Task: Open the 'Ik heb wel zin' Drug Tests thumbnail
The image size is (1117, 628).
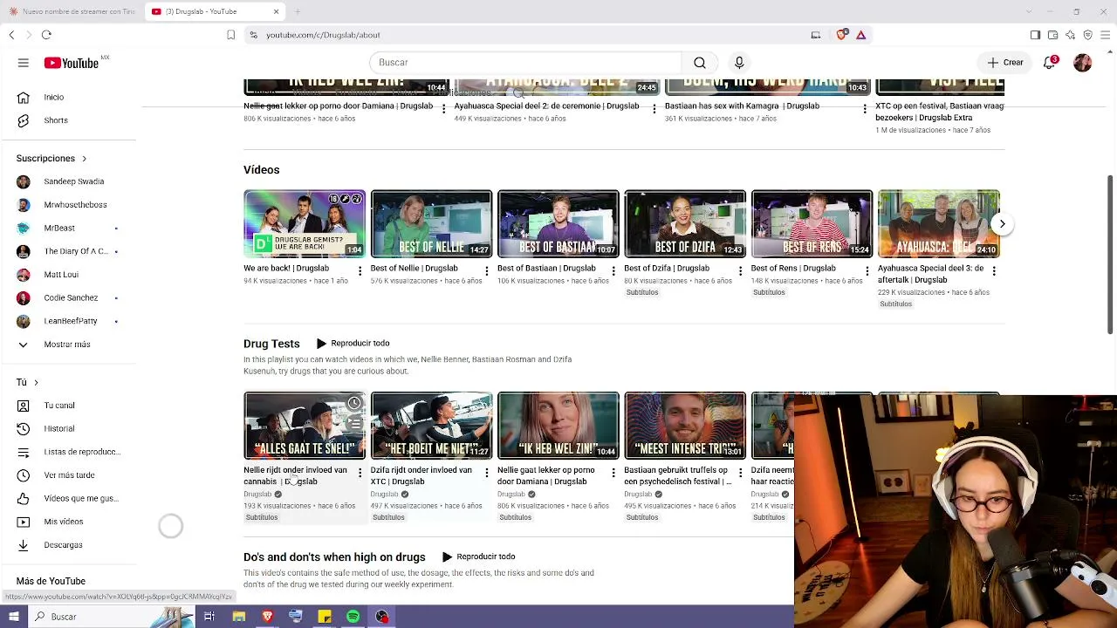Action: coord(558,426)
